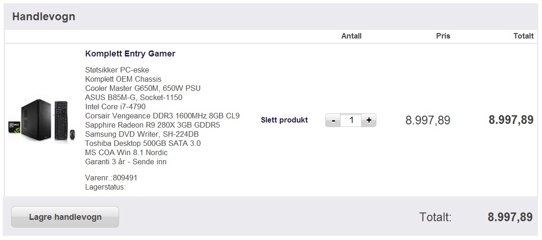The width and height of the screenshot is (542, 240).
Task: Click the quantity input field showing 1
Action: tap(351, 120)
